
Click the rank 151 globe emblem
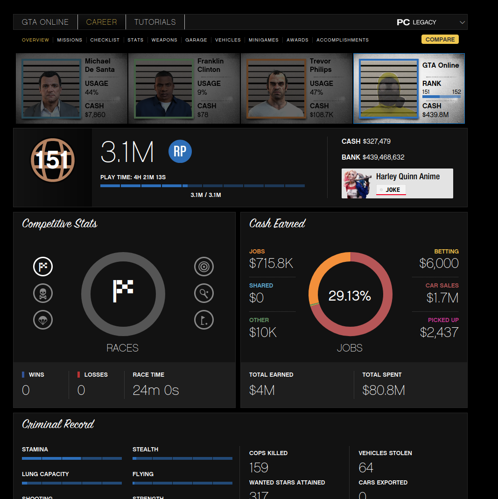coord(53,160)
